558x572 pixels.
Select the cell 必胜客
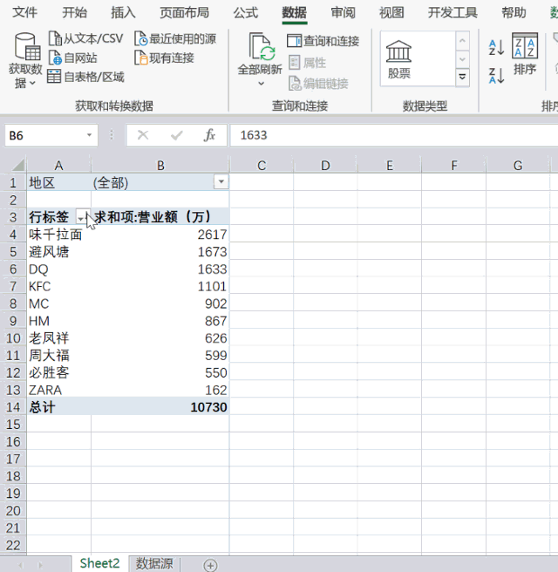coord(58,372)
